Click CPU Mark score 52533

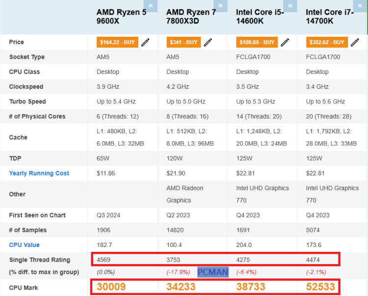320,287
